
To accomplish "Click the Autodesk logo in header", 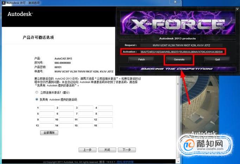I will (x=20, y=14).
